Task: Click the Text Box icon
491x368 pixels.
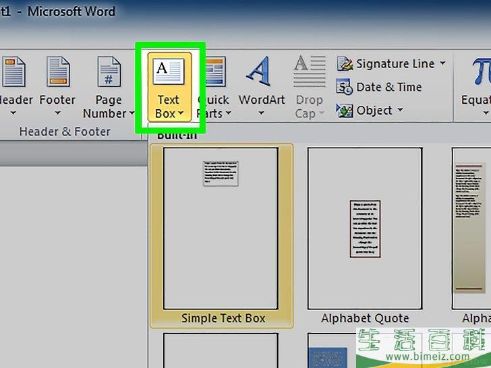Action: pos(169,71)
